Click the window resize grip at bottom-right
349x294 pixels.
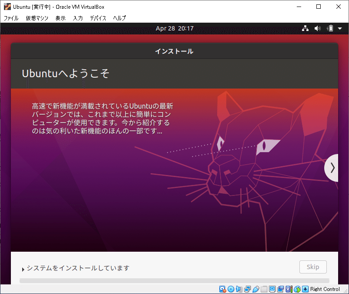346,291
